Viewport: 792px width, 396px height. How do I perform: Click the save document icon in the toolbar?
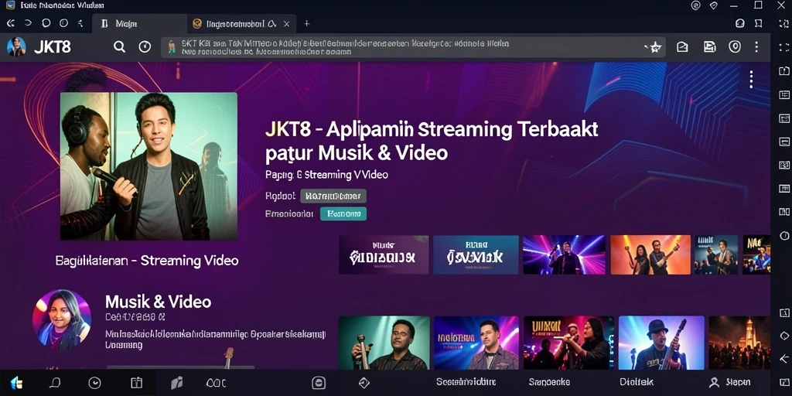coord(710,47)
